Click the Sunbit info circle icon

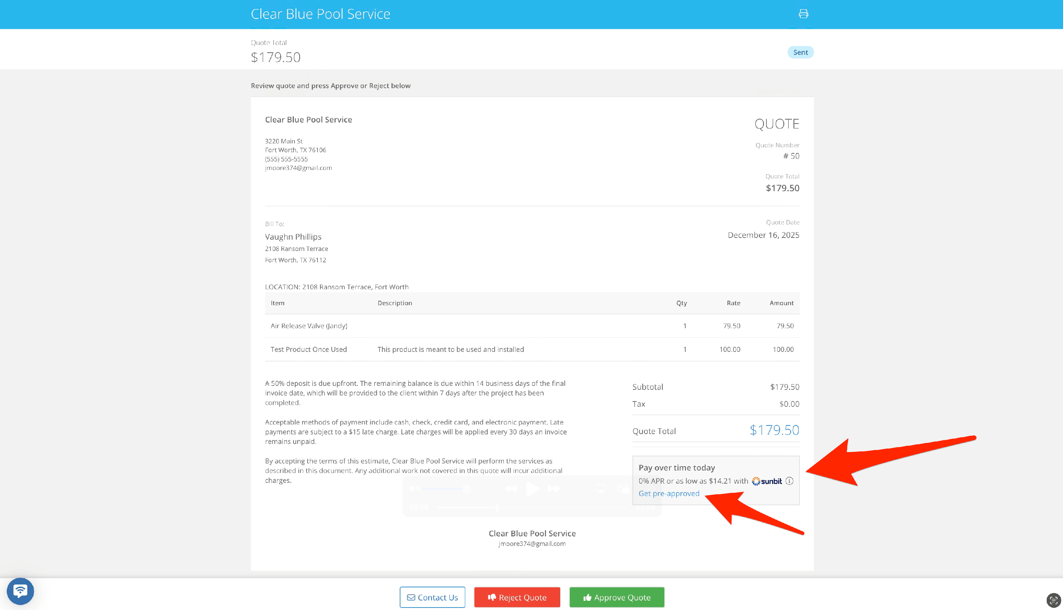789,481
